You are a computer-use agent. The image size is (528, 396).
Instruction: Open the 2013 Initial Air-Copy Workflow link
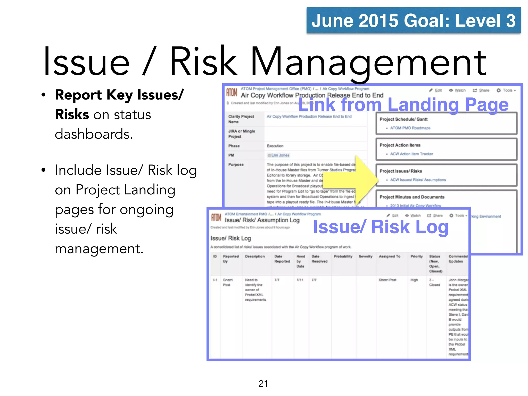[x=416, y=205]
